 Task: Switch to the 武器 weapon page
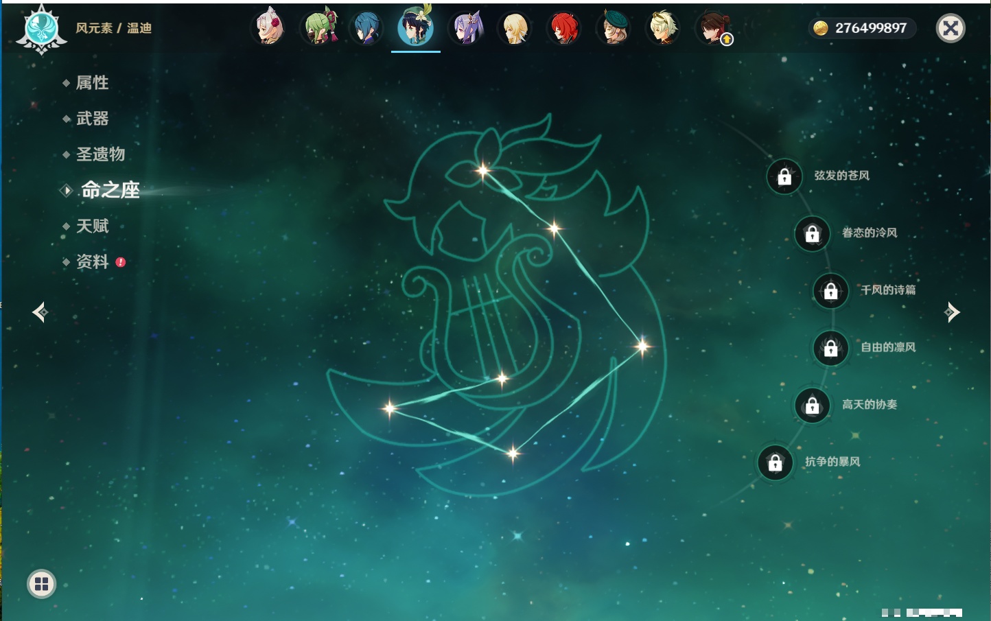point(92,119)
